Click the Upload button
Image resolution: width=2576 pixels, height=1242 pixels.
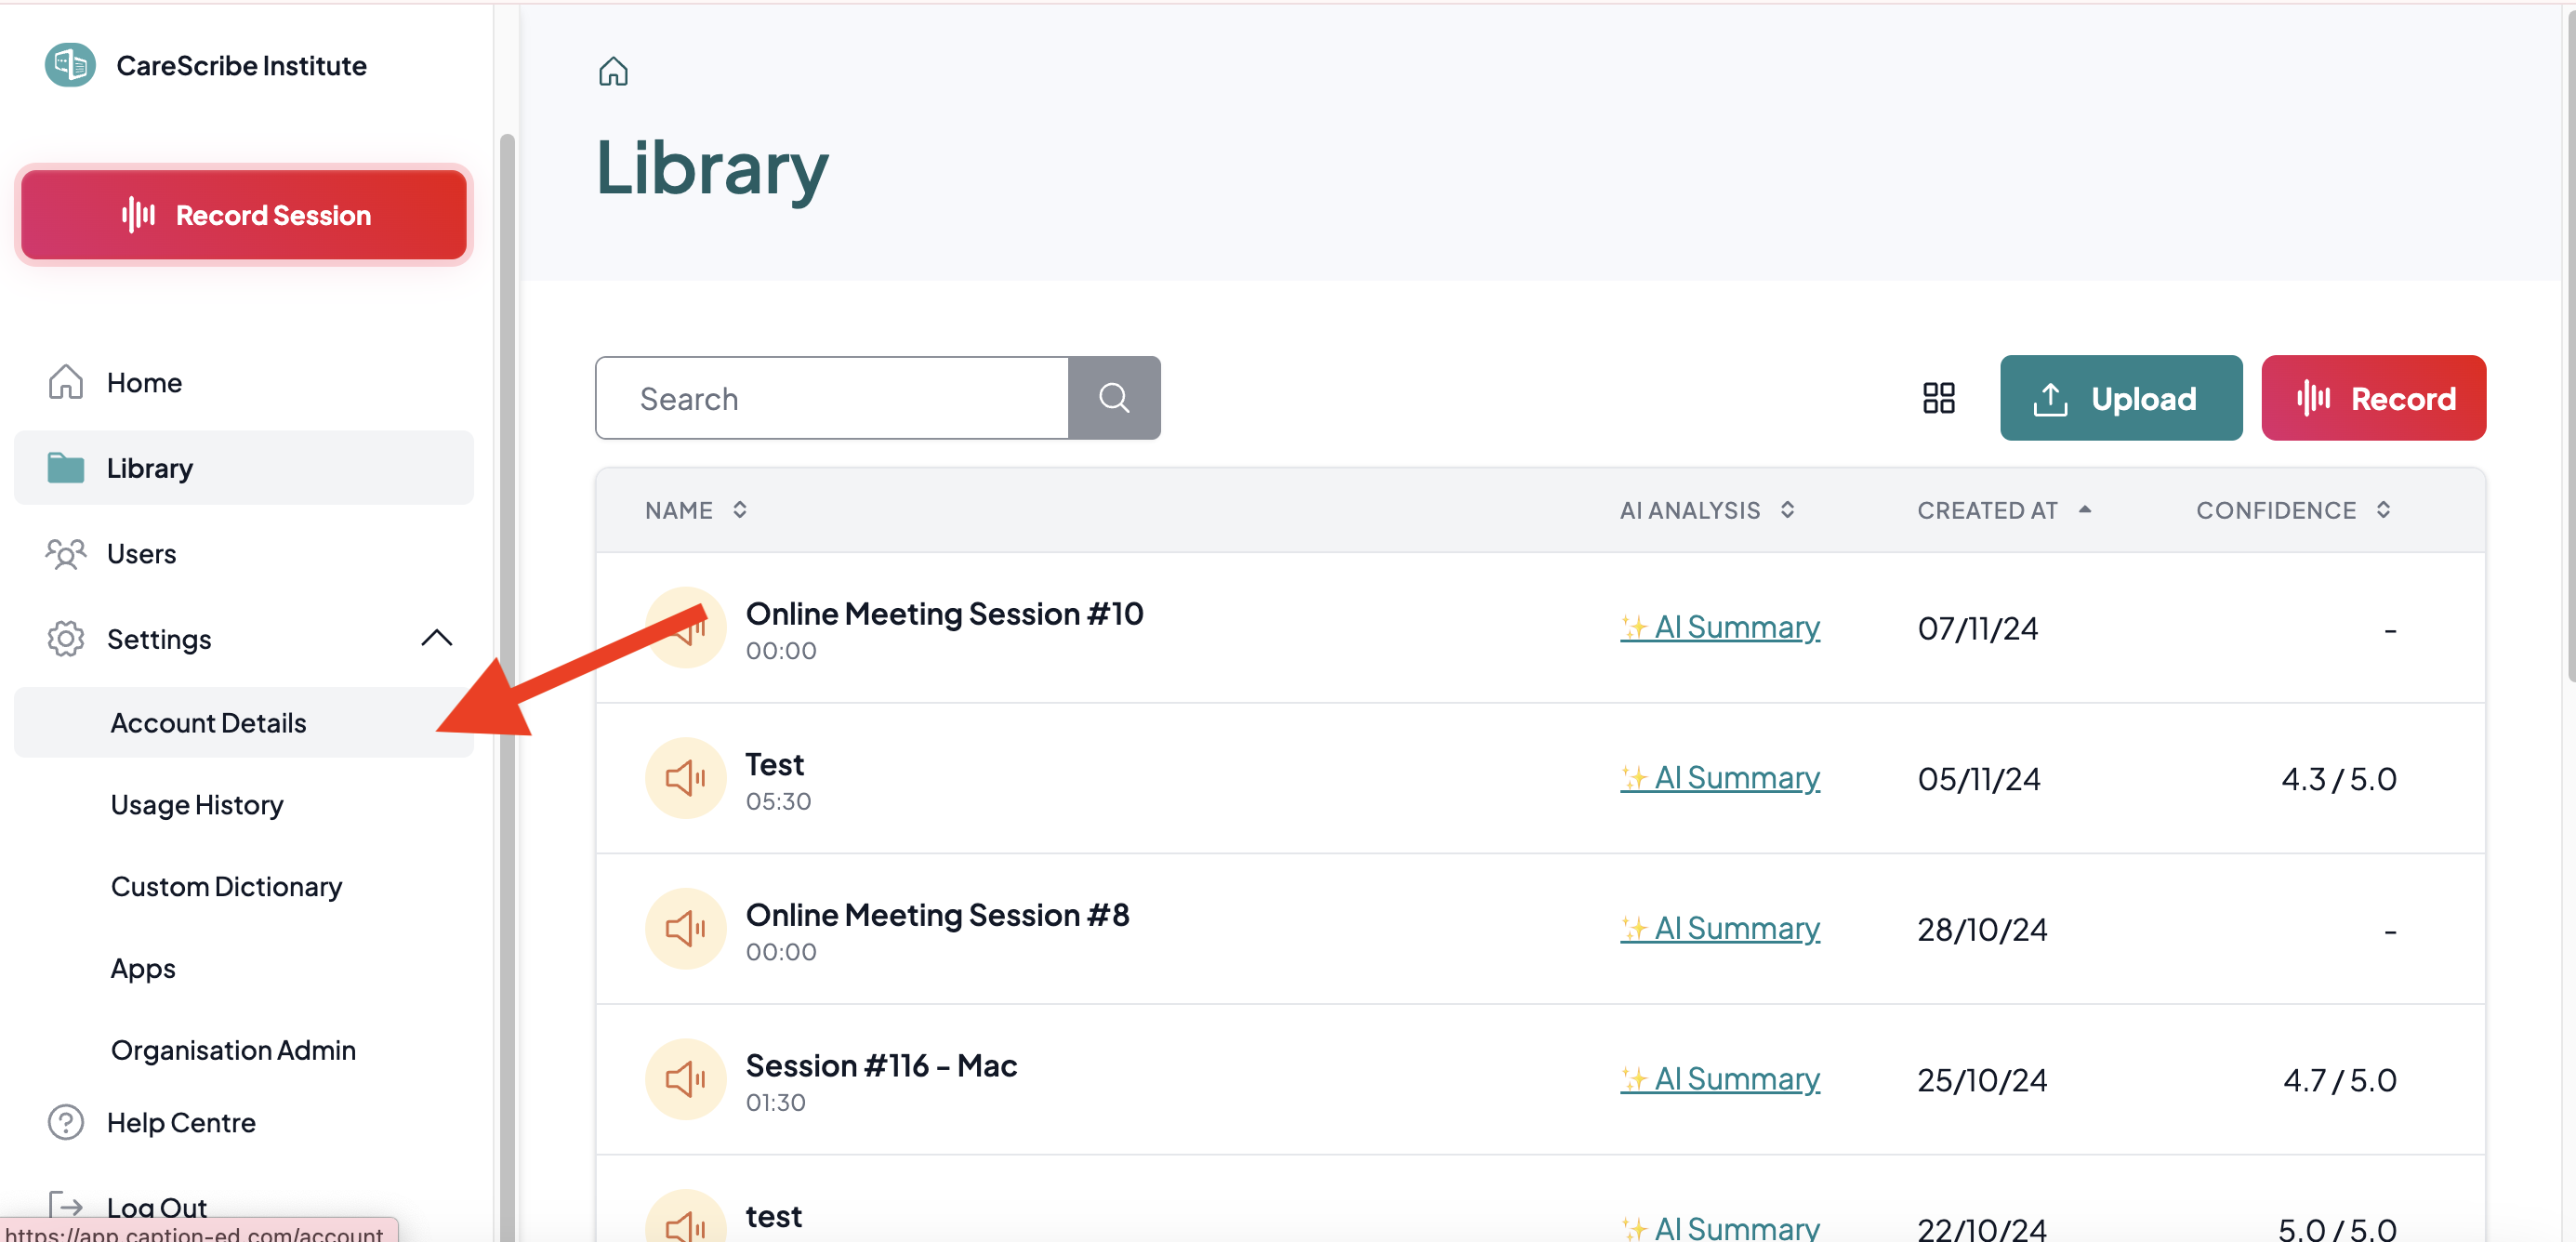[x=2121, y=398]
